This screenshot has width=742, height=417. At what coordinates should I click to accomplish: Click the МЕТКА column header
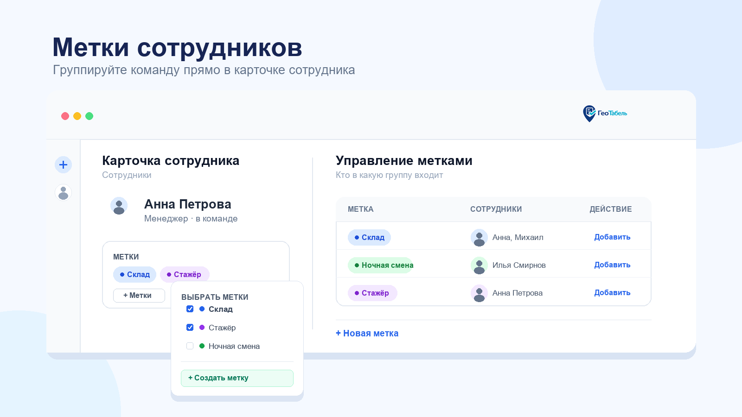point(360,209)
